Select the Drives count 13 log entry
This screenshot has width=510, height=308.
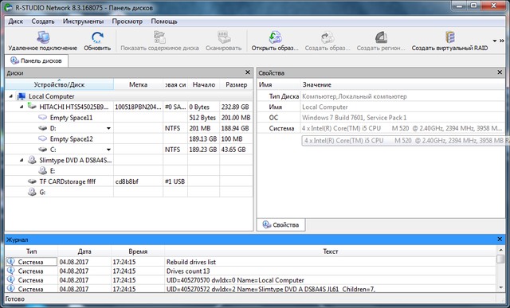click(x=188, y=271)
